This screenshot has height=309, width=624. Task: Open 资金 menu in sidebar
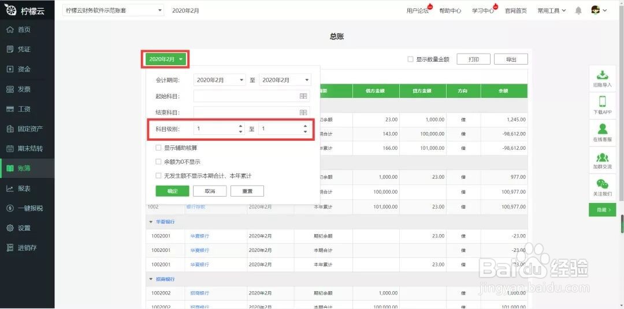(27, 69)
